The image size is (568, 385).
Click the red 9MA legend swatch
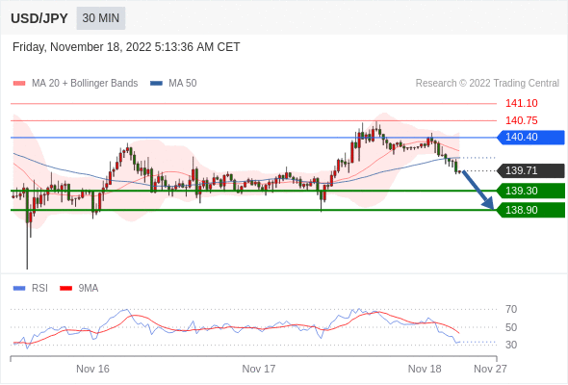(x=65, y=289)
